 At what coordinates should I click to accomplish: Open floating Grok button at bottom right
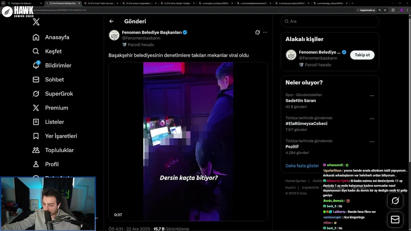coord(395,201)
